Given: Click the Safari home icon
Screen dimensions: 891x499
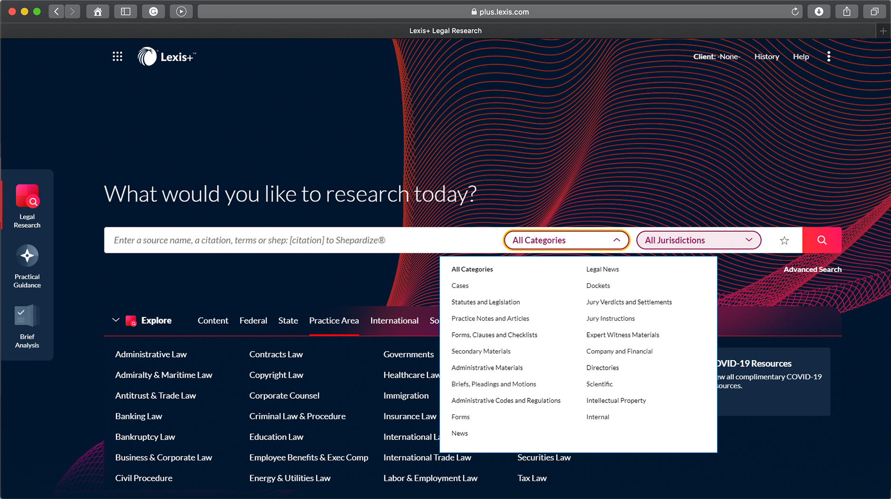Looking at the screenshot, I should 97,11.
